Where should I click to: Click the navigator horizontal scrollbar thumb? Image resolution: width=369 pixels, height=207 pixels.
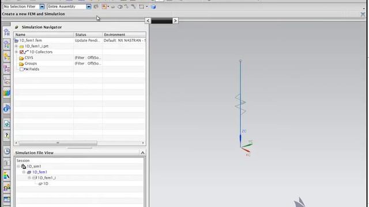[x=58, y=143]
